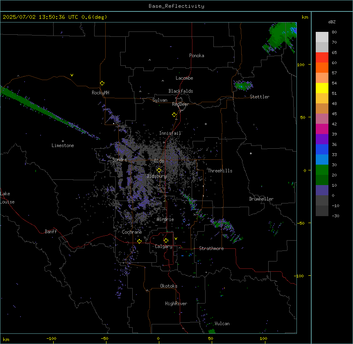Select the orange 57-60 dBZ legend swatch

[322, 67]
